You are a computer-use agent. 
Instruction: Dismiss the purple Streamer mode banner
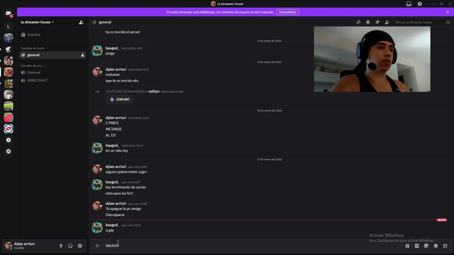click(448, 12)
